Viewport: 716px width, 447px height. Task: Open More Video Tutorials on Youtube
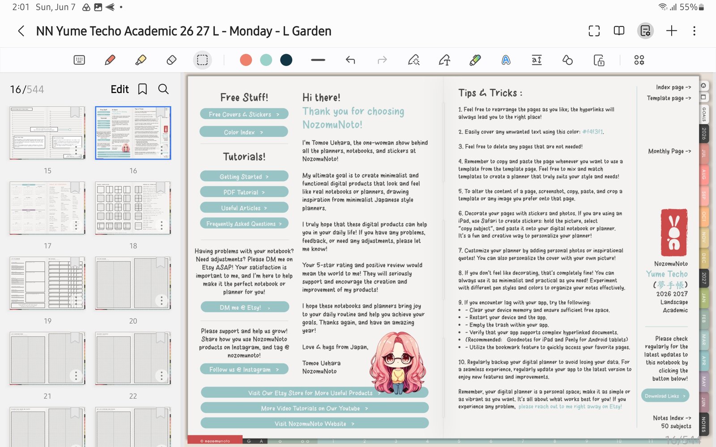315,408
